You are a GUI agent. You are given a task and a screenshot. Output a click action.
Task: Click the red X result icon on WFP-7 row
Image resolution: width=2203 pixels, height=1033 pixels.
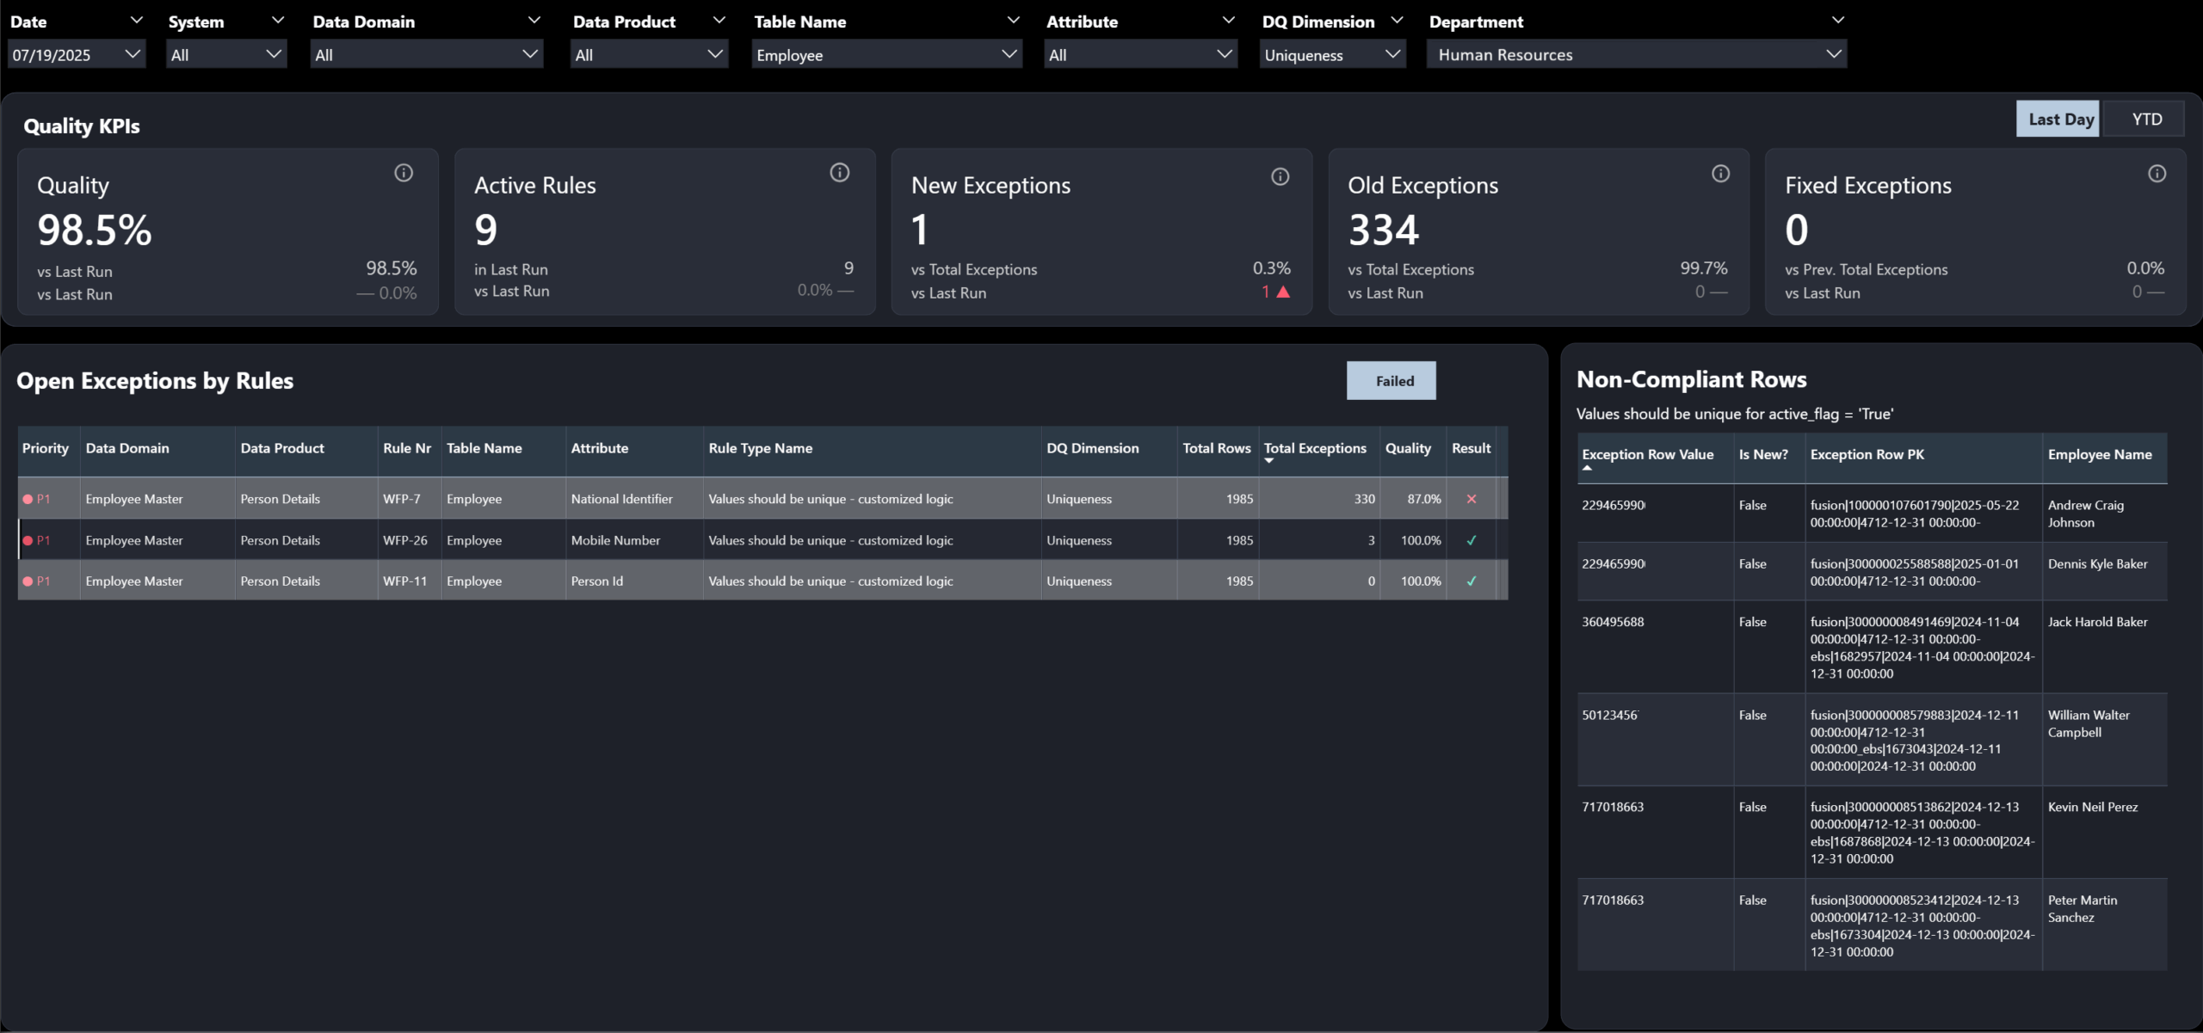tap(1472, 498)
